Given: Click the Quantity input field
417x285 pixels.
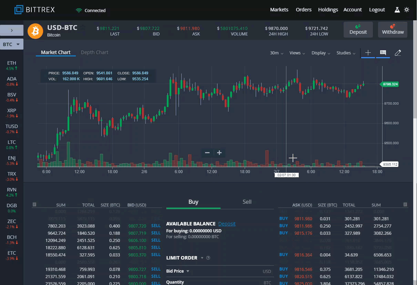Looking at the screenshot, I should point(220,282).
